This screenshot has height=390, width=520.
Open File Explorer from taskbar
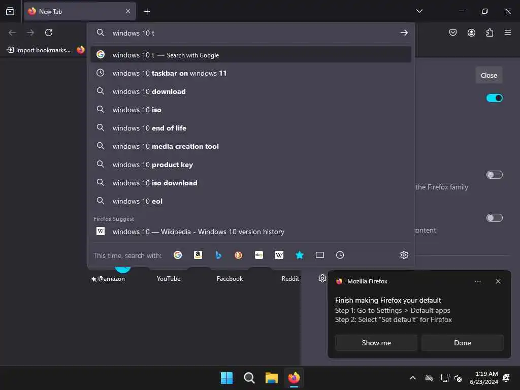pyautogui.click(x=271, y=378)
